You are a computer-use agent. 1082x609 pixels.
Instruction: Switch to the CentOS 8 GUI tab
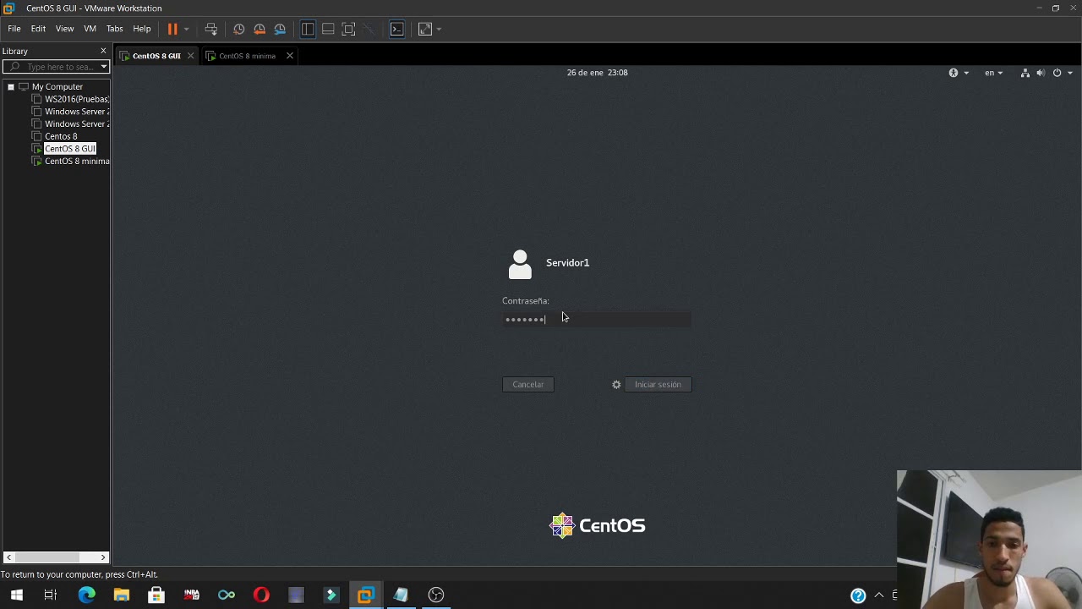point(156,56)
